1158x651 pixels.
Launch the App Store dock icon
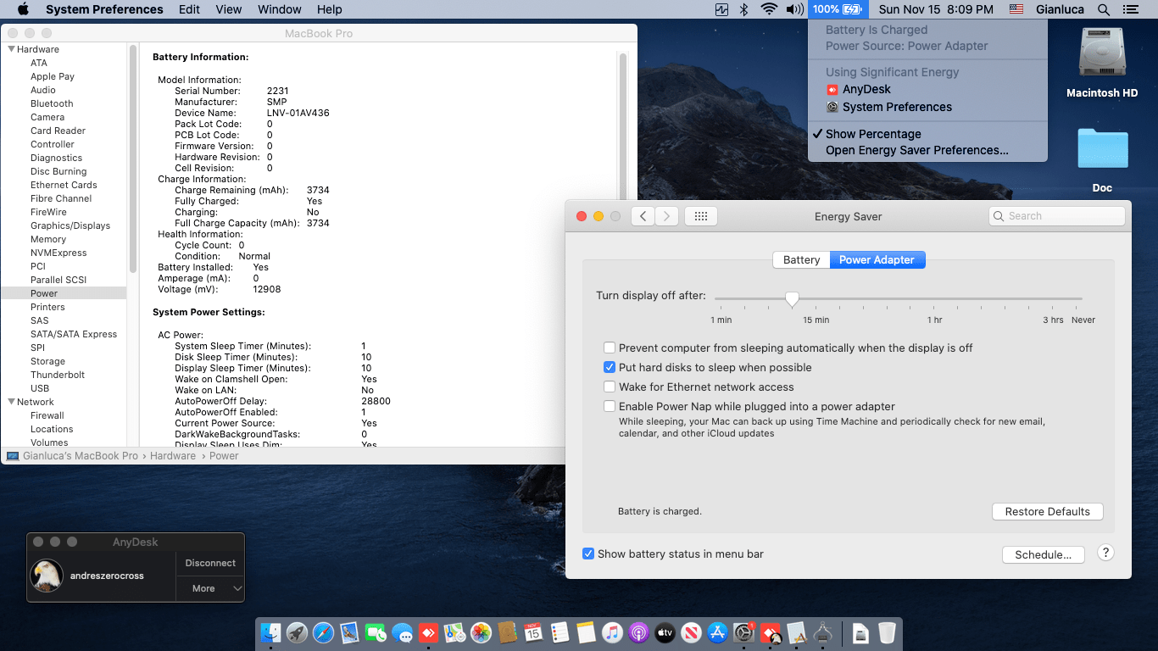click(717, 632)
